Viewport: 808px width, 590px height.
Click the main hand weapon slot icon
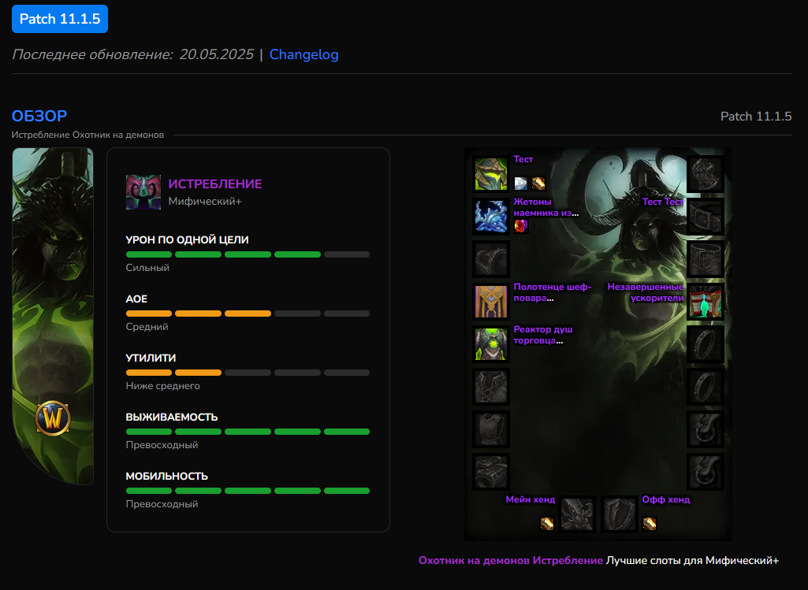577,514
